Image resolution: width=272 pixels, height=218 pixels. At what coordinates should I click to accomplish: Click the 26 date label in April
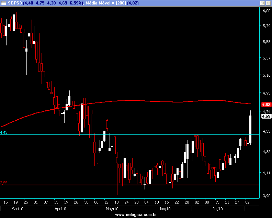(76, 202)
